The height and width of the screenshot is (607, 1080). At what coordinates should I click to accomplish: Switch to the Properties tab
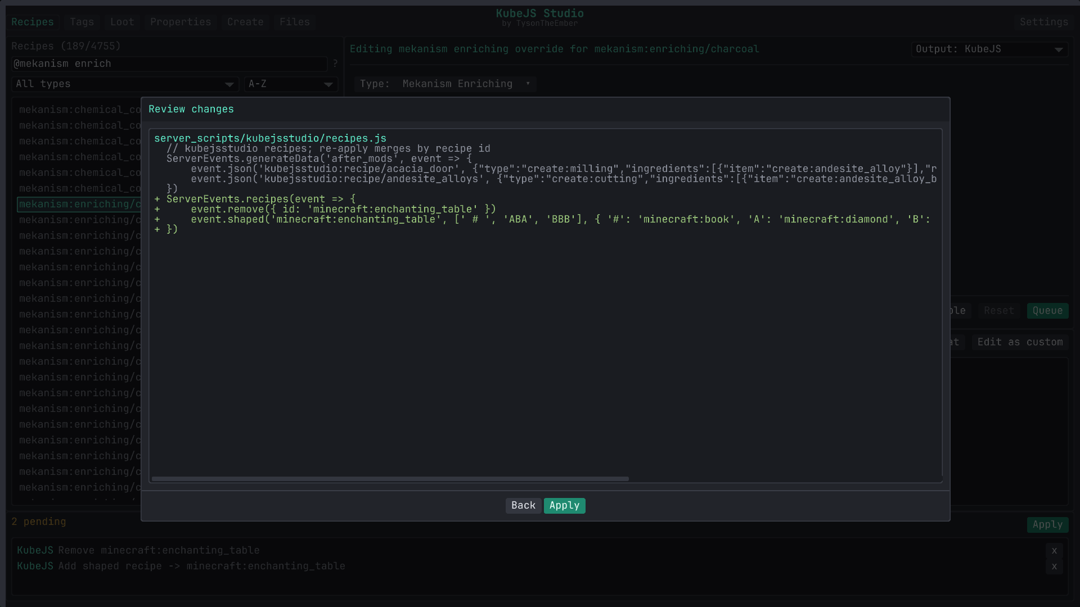pyautogui.click(x=181, y=22)
